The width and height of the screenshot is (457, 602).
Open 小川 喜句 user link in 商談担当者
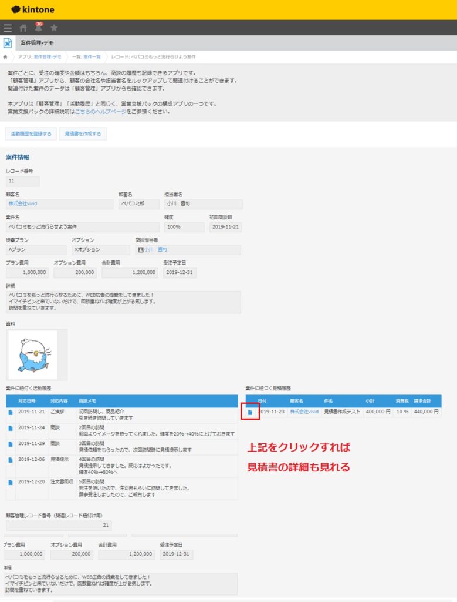[156, 249]
